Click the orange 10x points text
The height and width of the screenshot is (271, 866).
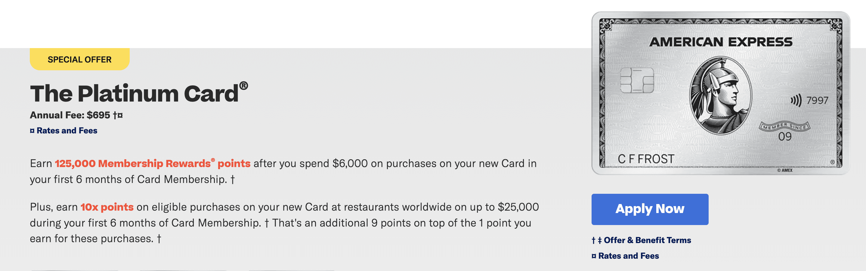[107, 207]
